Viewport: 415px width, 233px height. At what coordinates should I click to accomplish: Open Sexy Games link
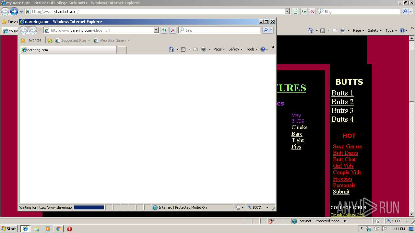tap(347, 147)
